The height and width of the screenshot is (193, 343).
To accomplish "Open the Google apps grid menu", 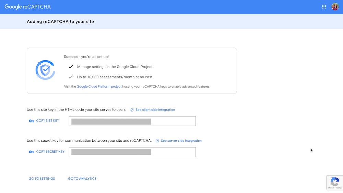I will (324, 7).
